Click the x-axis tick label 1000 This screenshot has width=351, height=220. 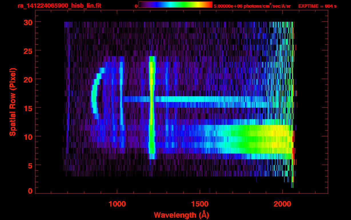coord(117,204)
